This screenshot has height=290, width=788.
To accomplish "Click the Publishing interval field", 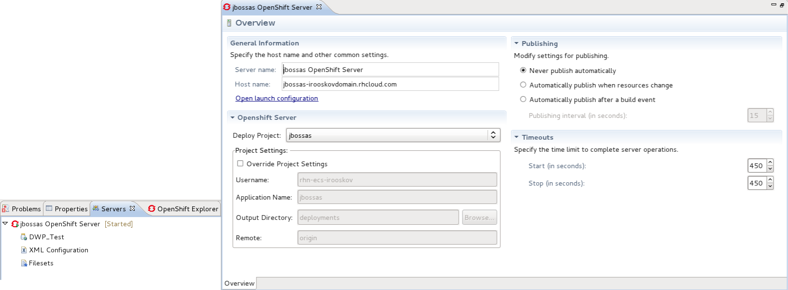I will tap(757, 116).
